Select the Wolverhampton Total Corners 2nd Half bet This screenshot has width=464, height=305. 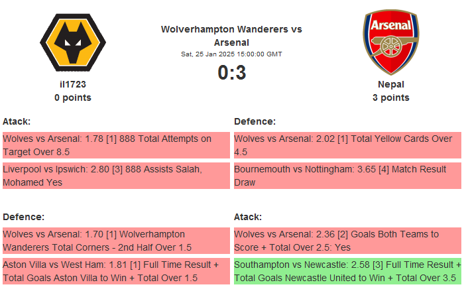pyautogui.click(x=116, y=241)
